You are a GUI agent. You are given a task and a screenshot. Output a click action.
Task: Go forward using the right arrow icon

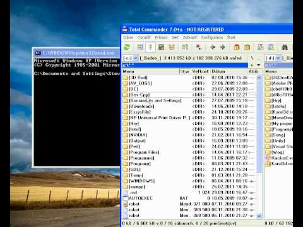pyautogui.click(x=222, y=47)
